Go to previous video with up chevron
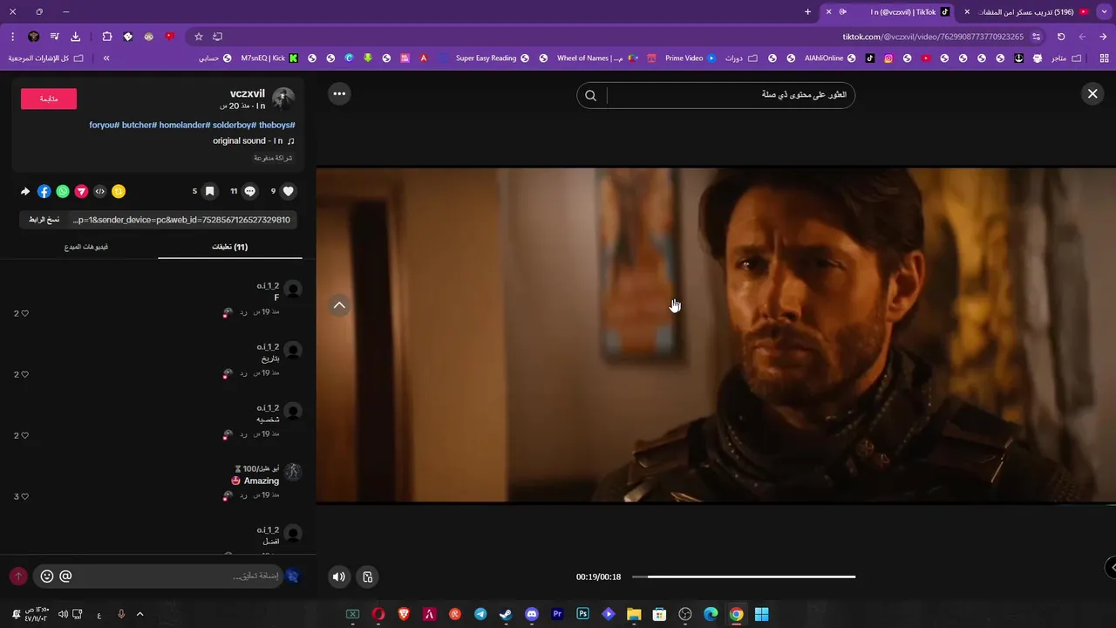The width and height of the screenshot is (1116, 628). pos(339,305)
